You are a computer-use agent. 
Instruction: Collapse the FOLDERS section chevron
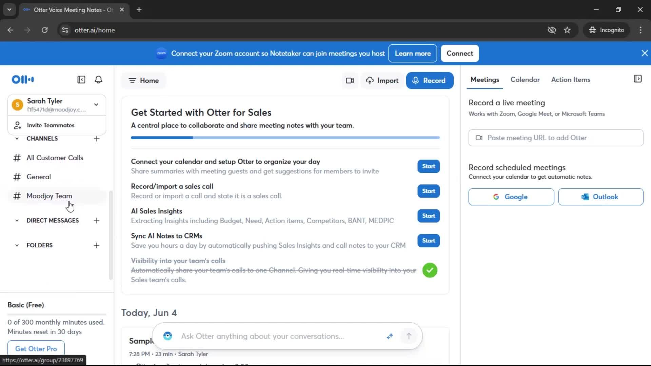tap(17, 245)
